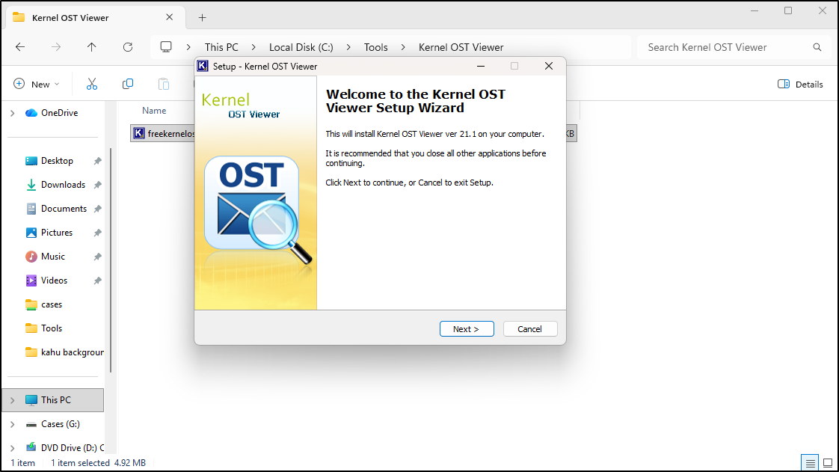This screenshot has width=839, height=472.
Task: Open Downloads in quick access
Action: [x=63, y=185]
